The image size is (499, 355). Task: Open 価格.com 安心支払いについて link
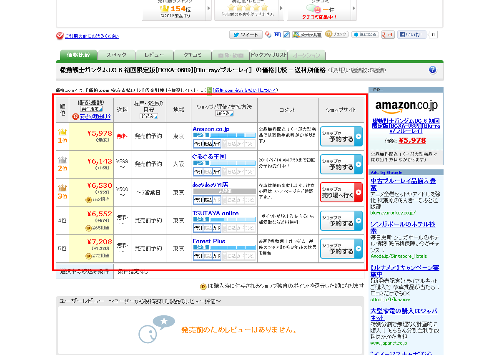point(245,91)
